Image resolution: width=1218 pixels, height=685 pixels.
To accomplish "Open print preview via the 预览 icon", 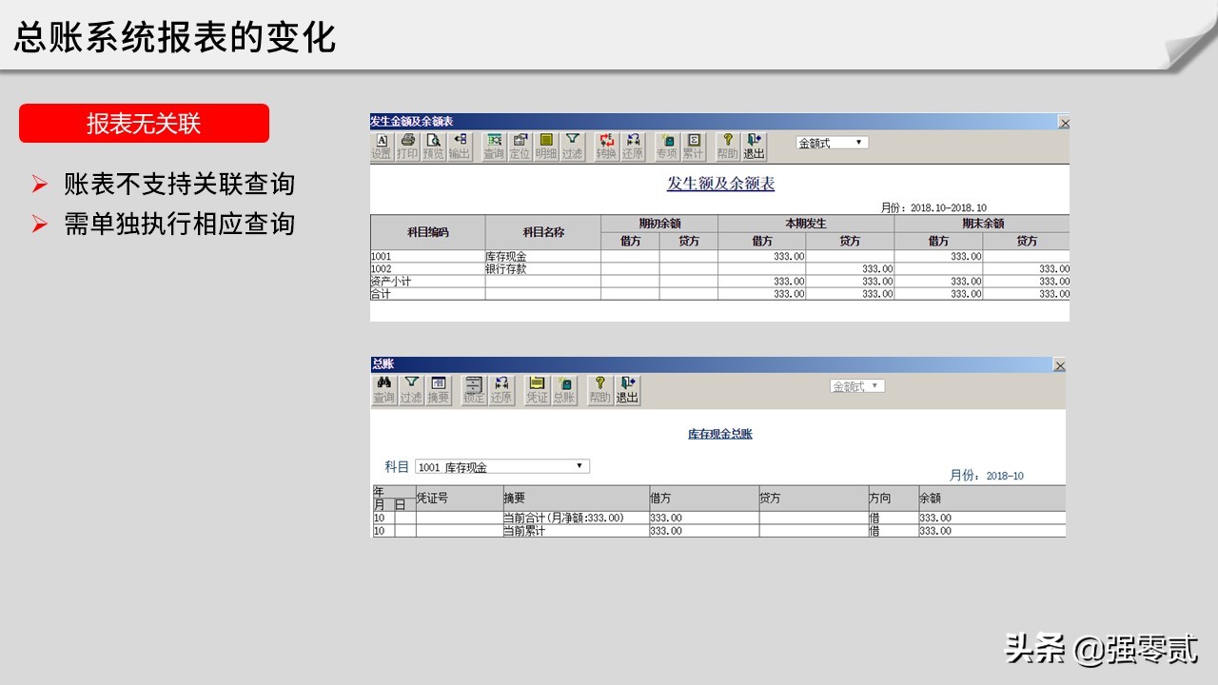I will pos(431,143).
